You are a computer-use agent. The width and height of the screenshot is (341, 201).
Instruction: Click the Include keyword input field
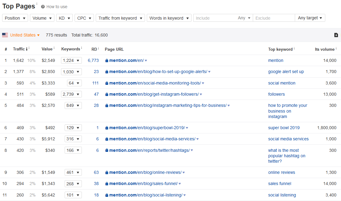pyautogui.click(x=215, y=18)
